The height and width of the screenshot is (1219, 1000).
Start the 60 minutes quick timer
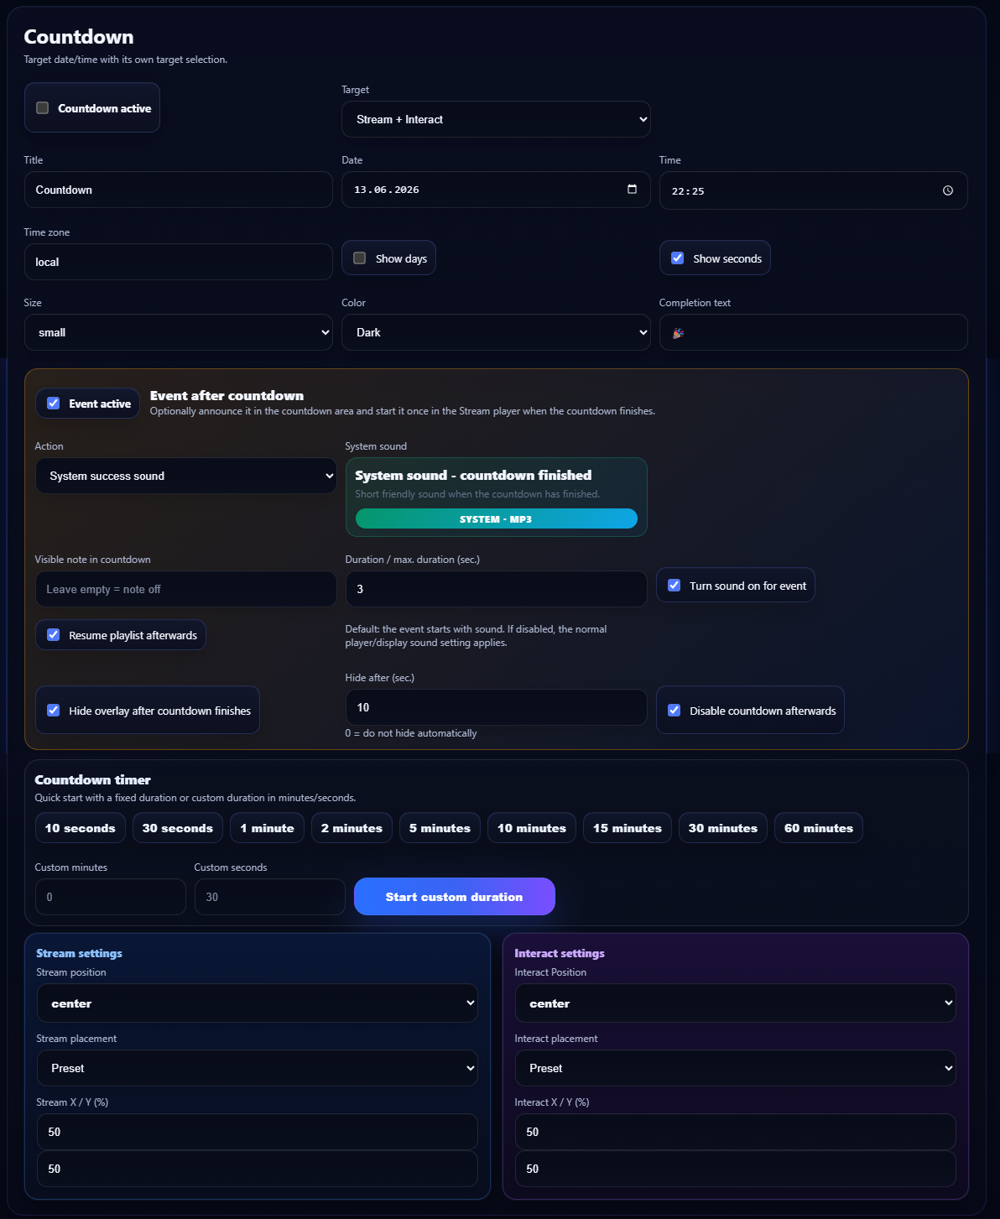(x=819, y=828)
